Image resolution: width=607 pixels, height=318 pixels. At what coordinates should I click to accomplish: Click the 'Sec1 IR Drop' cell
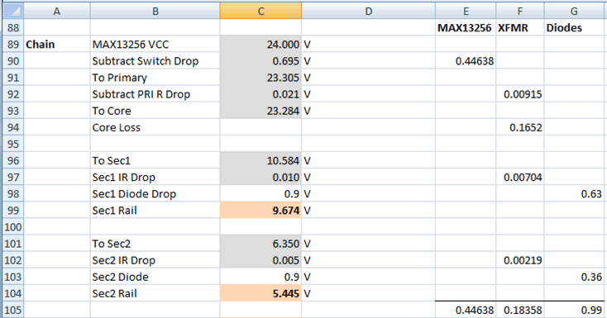155,178
